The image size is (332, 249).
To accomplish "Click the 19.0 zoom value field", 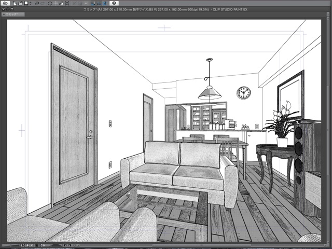I will pyautogui.click(x=22, y=245).
